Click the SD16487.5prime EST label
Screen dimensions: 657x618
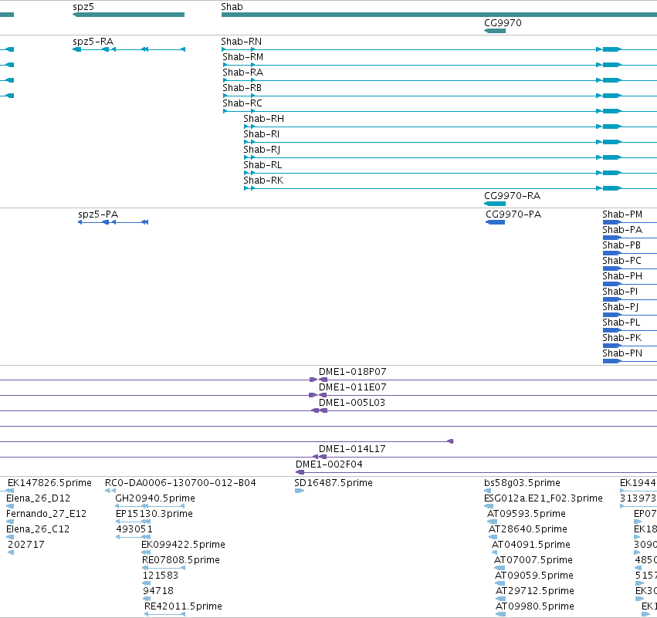[x=334, y=483]
